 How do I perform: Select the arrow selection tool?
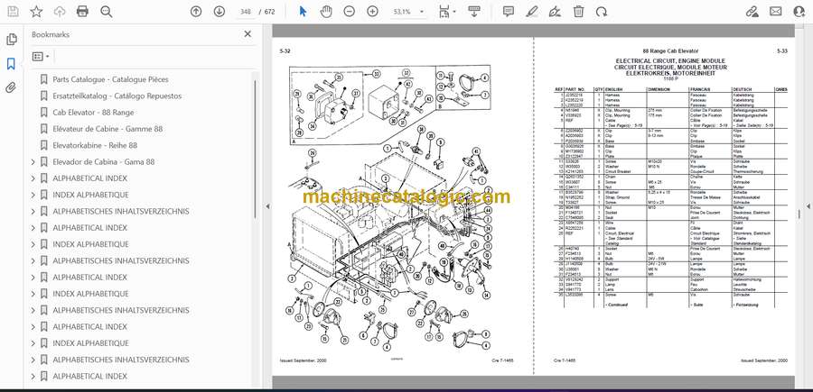pyautogui.click(x=304, y=12)
